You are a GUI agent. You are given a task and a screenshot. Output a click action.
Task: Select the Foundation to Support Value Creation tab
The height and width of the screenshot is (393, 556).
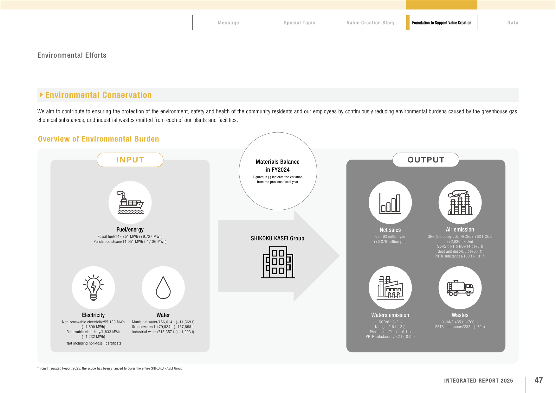(x=442, y=23)
